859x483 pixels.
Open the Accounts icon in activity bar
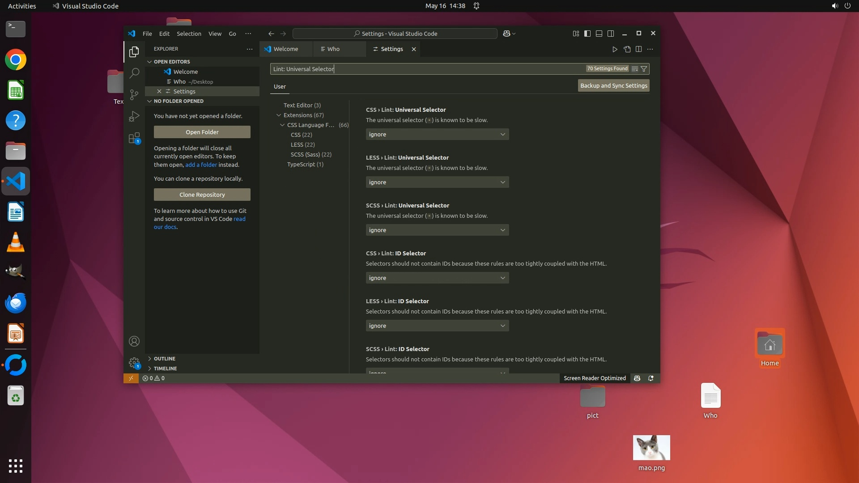point(134,342)
